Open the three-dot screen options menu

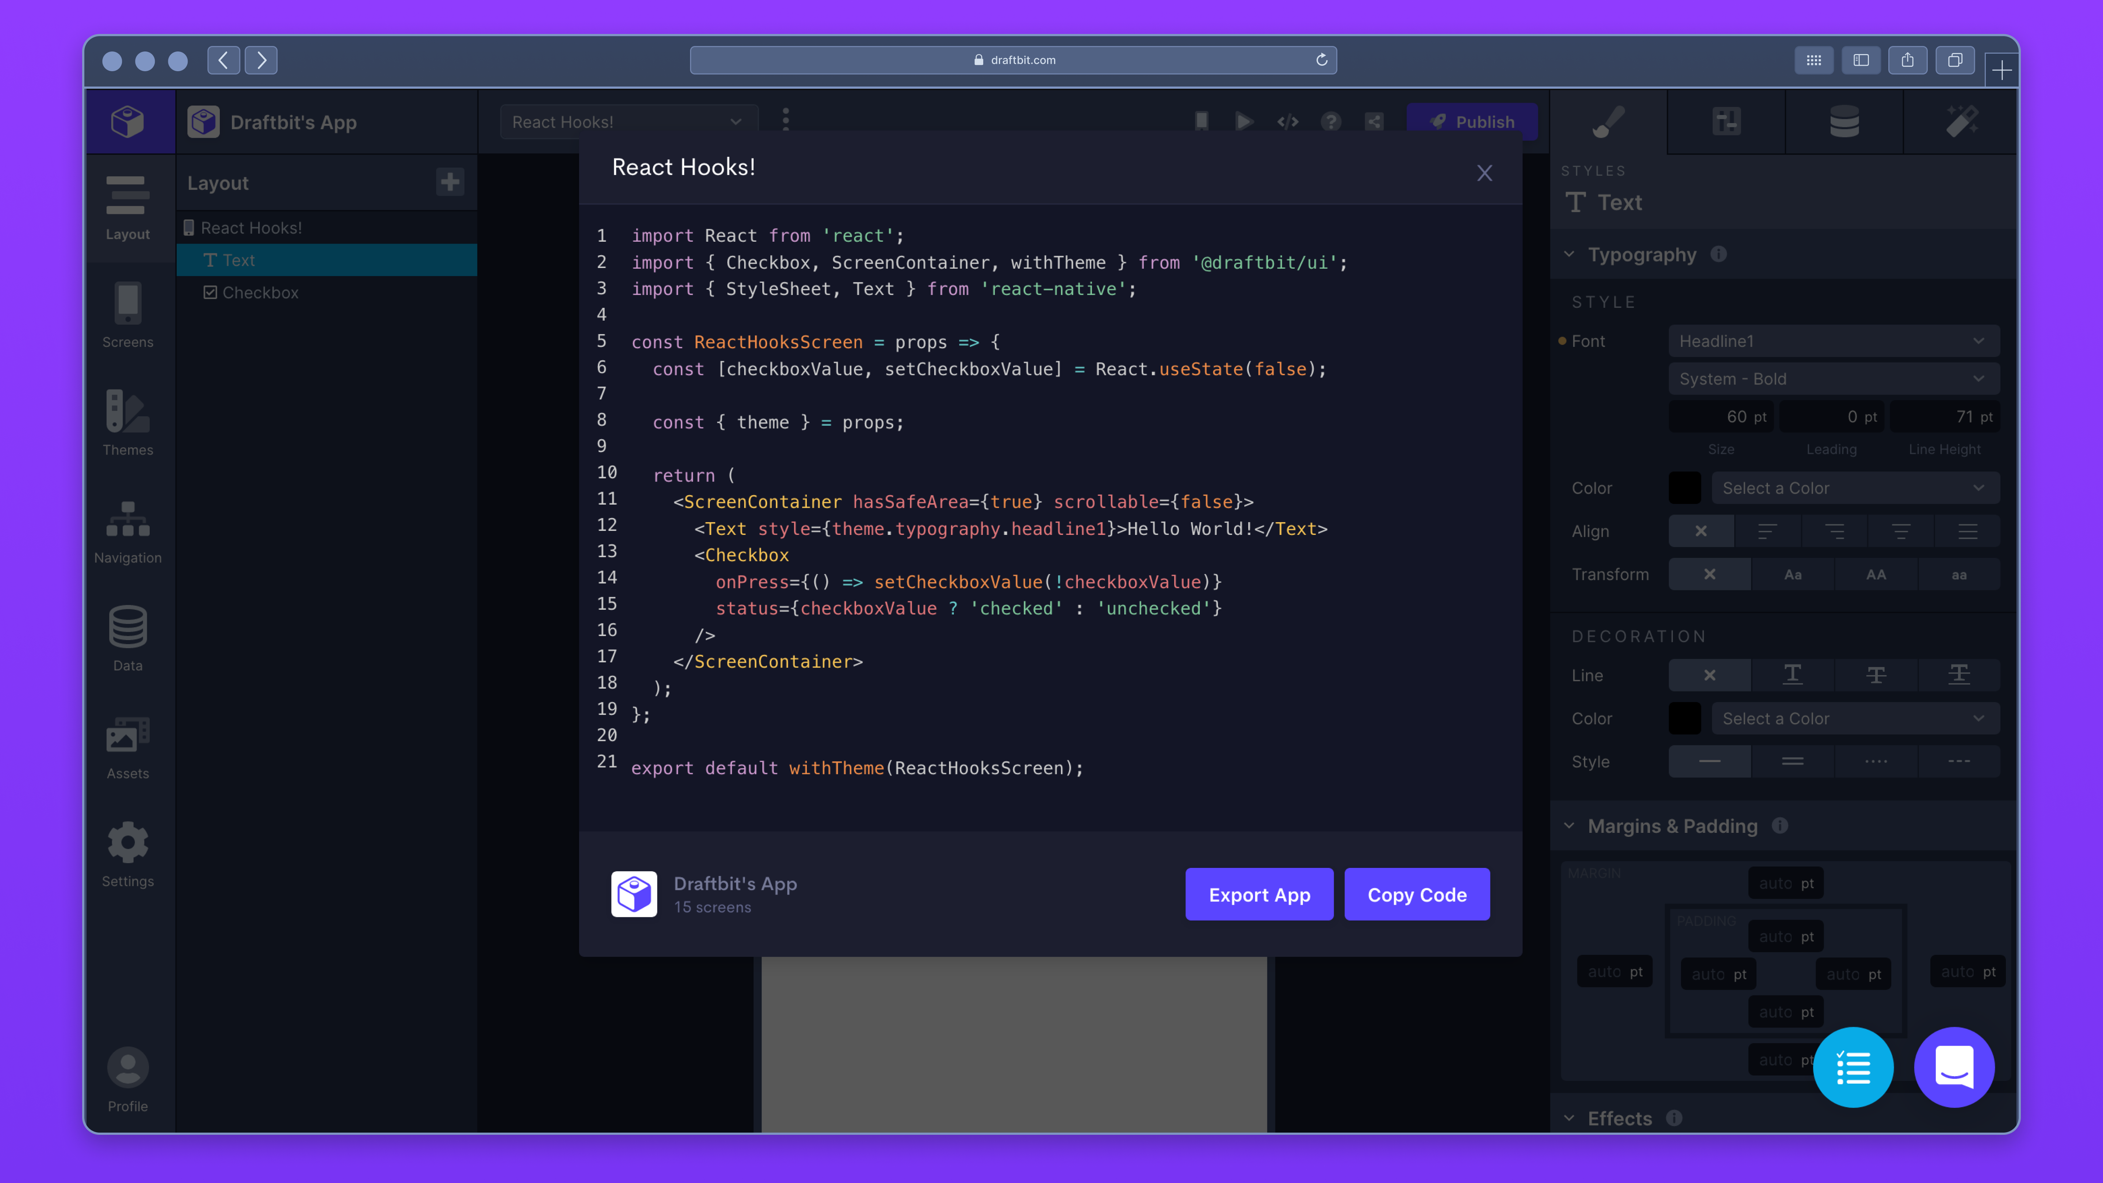pos(786,121)
